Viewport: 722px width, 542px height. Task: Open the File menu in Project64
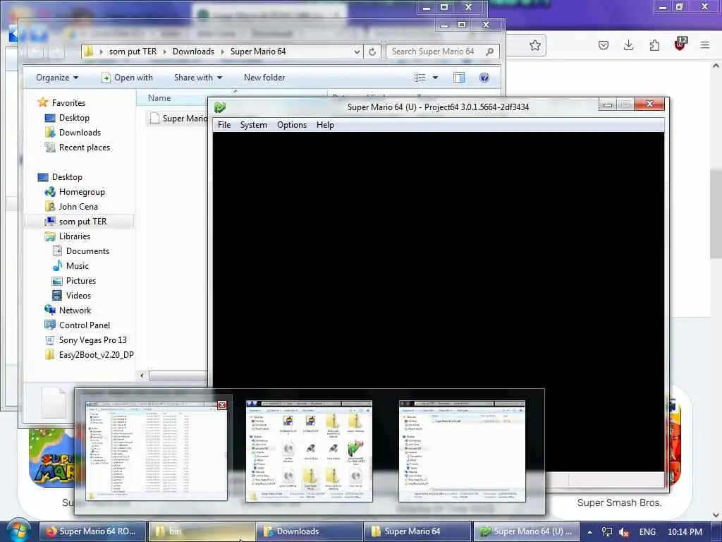[x=224, y=125]
